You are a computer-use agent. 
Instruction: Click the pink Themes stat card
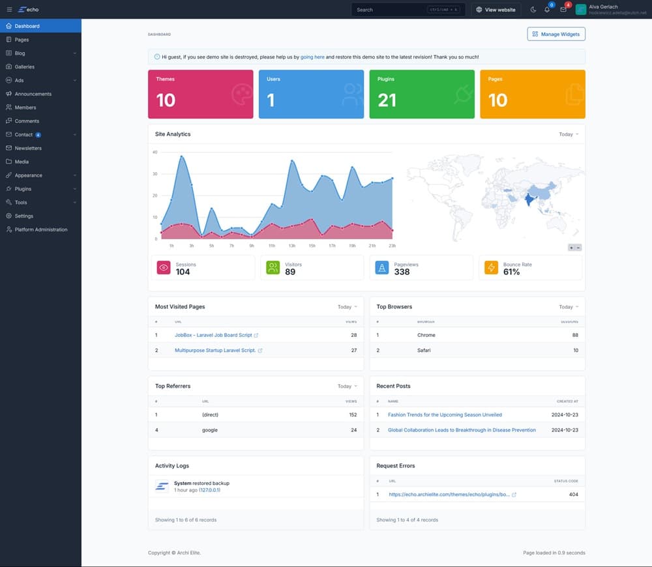click(200, 94)
